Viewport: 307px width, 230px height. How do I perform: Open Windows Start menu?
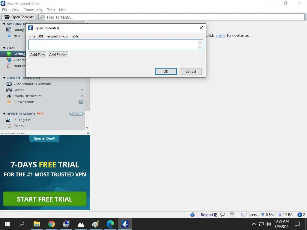point(7,224)
